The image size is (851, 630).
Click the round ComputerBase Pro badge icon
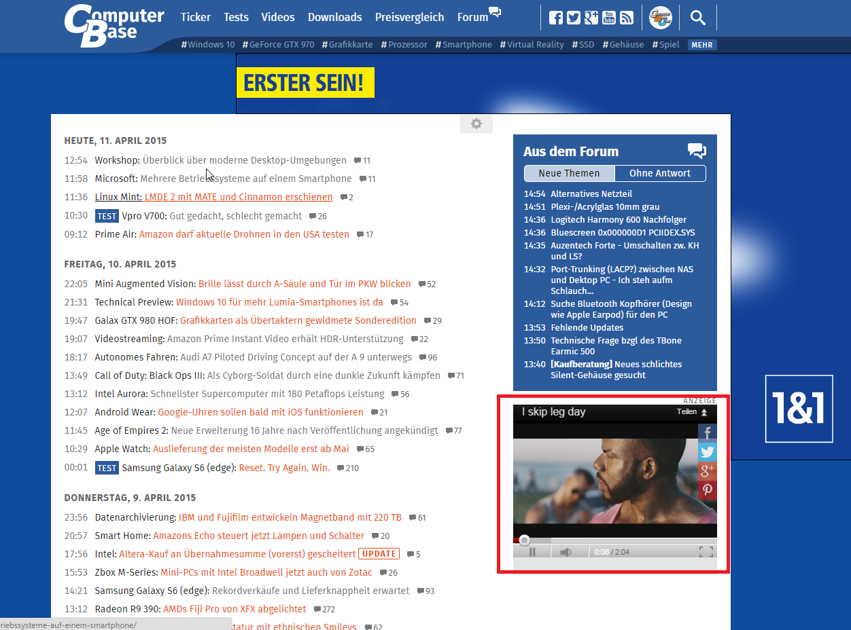pyautogui.click(x=660, y=18)
